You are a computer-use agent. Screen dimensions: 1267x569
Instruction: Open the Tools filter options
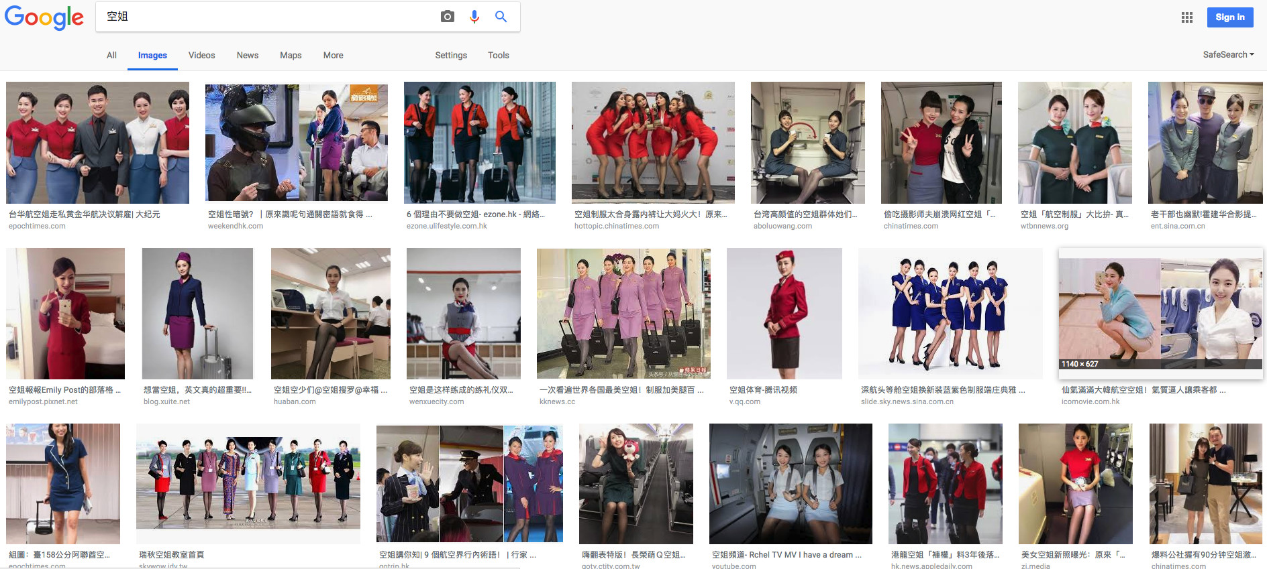click(498, 56)
